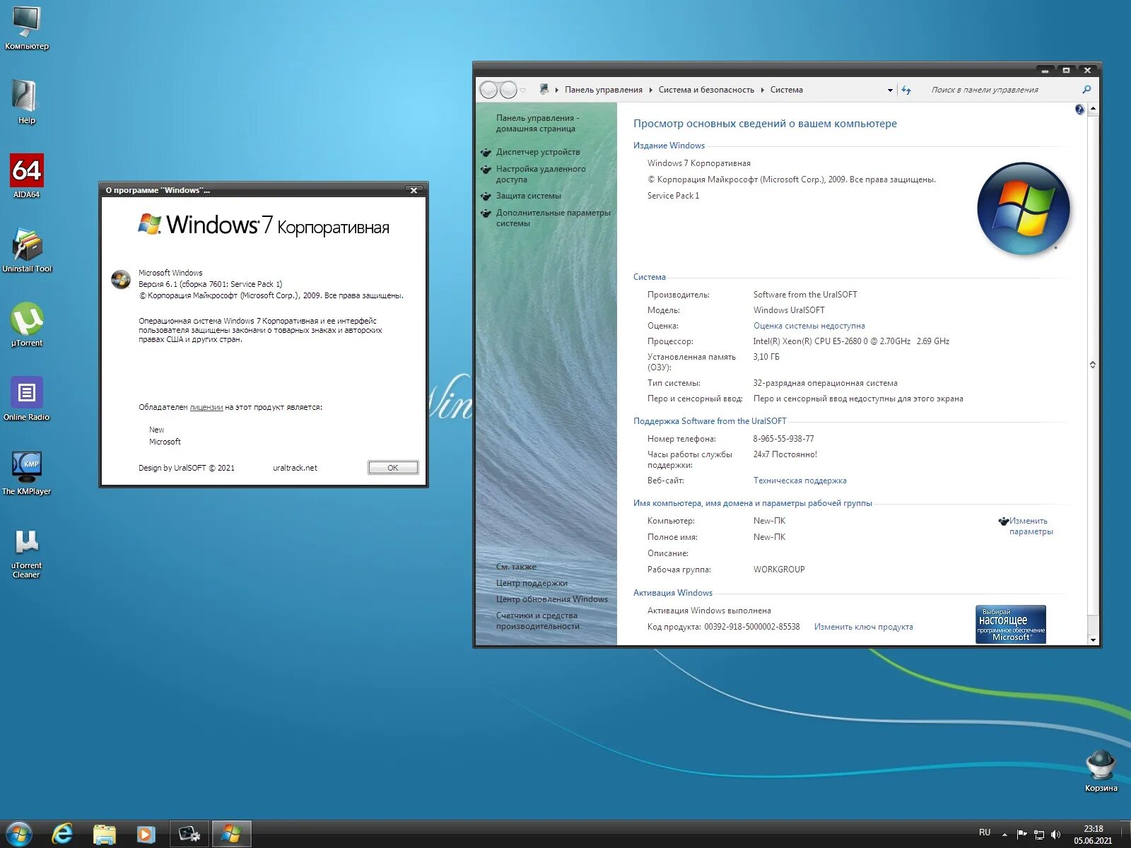
Task: Click shield icon beside Защита системы
Action: pyautogui.click(x=486, y=196)
